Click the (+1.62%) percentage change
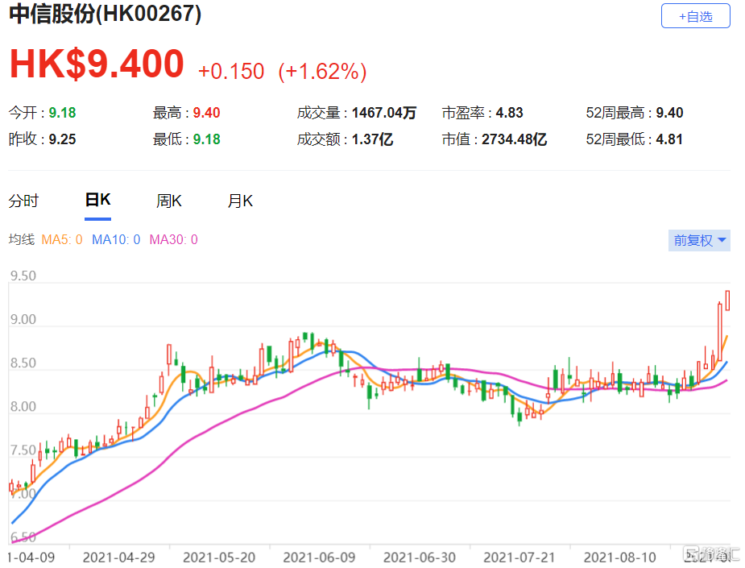The height and width of the screenshot is (568, 745). 322,71
